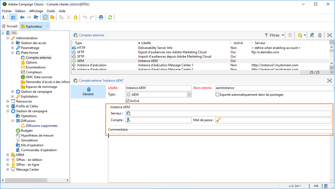Screen dimensions: 335x189
Task: Collapse the Administration tree node
Action: tap(8, 38)
